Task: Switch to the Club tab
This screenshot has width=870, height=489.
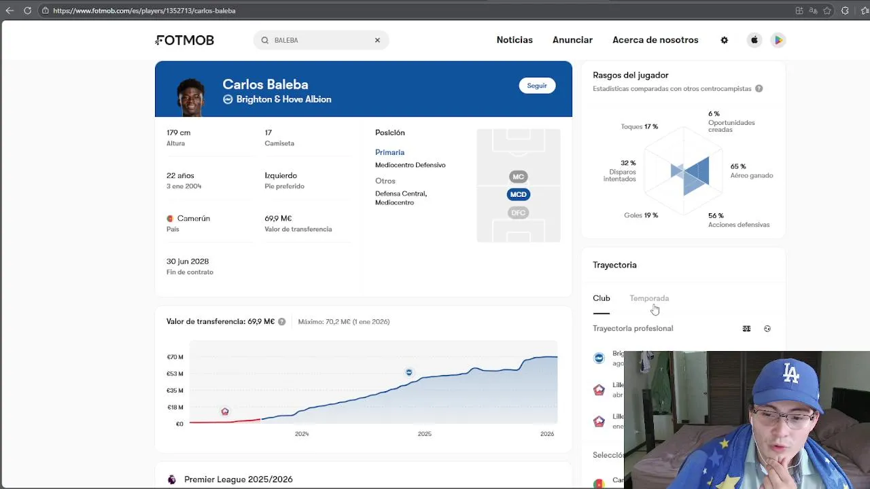Action: pos(602,298)
